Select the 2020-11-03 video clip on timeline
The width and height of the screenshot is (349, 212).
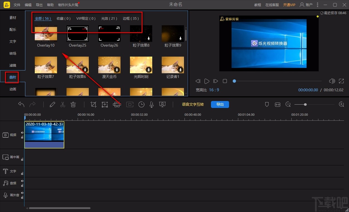(44, 135)
